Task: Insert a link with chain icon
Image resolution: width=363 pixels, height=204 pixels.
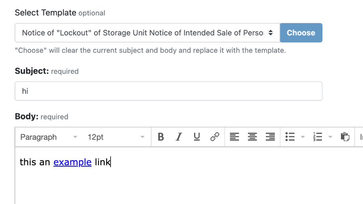Action: (x=215, y=137)
